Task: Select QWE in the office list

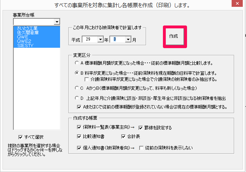Action: [x=37, y=37]
